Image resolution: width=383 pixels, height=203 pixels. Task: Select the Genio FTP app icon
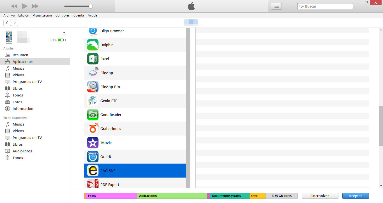93,101
